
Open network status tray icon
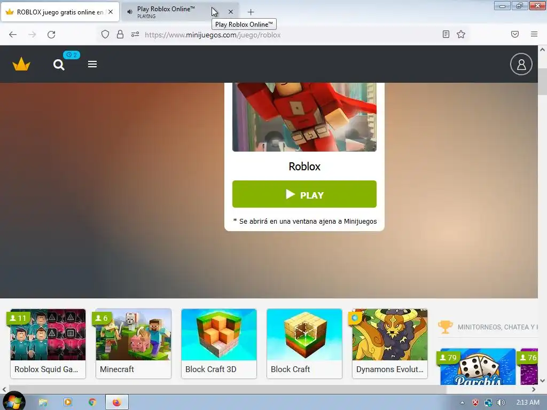pyautogui.click(x=488, y=403)
